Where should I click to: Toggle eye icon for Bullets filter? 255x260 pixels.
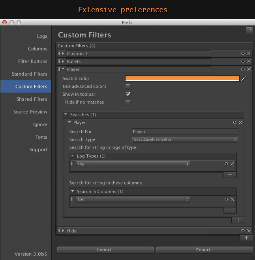pyautogui.click(x=243, y=61)
